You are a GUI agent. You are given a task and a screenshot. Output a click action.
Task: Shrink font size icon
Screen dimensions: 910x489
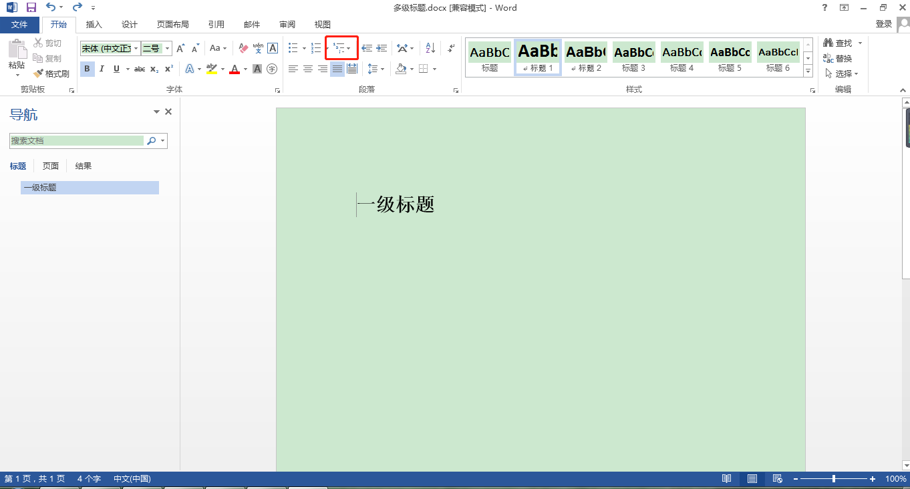[x=195, y=49]
